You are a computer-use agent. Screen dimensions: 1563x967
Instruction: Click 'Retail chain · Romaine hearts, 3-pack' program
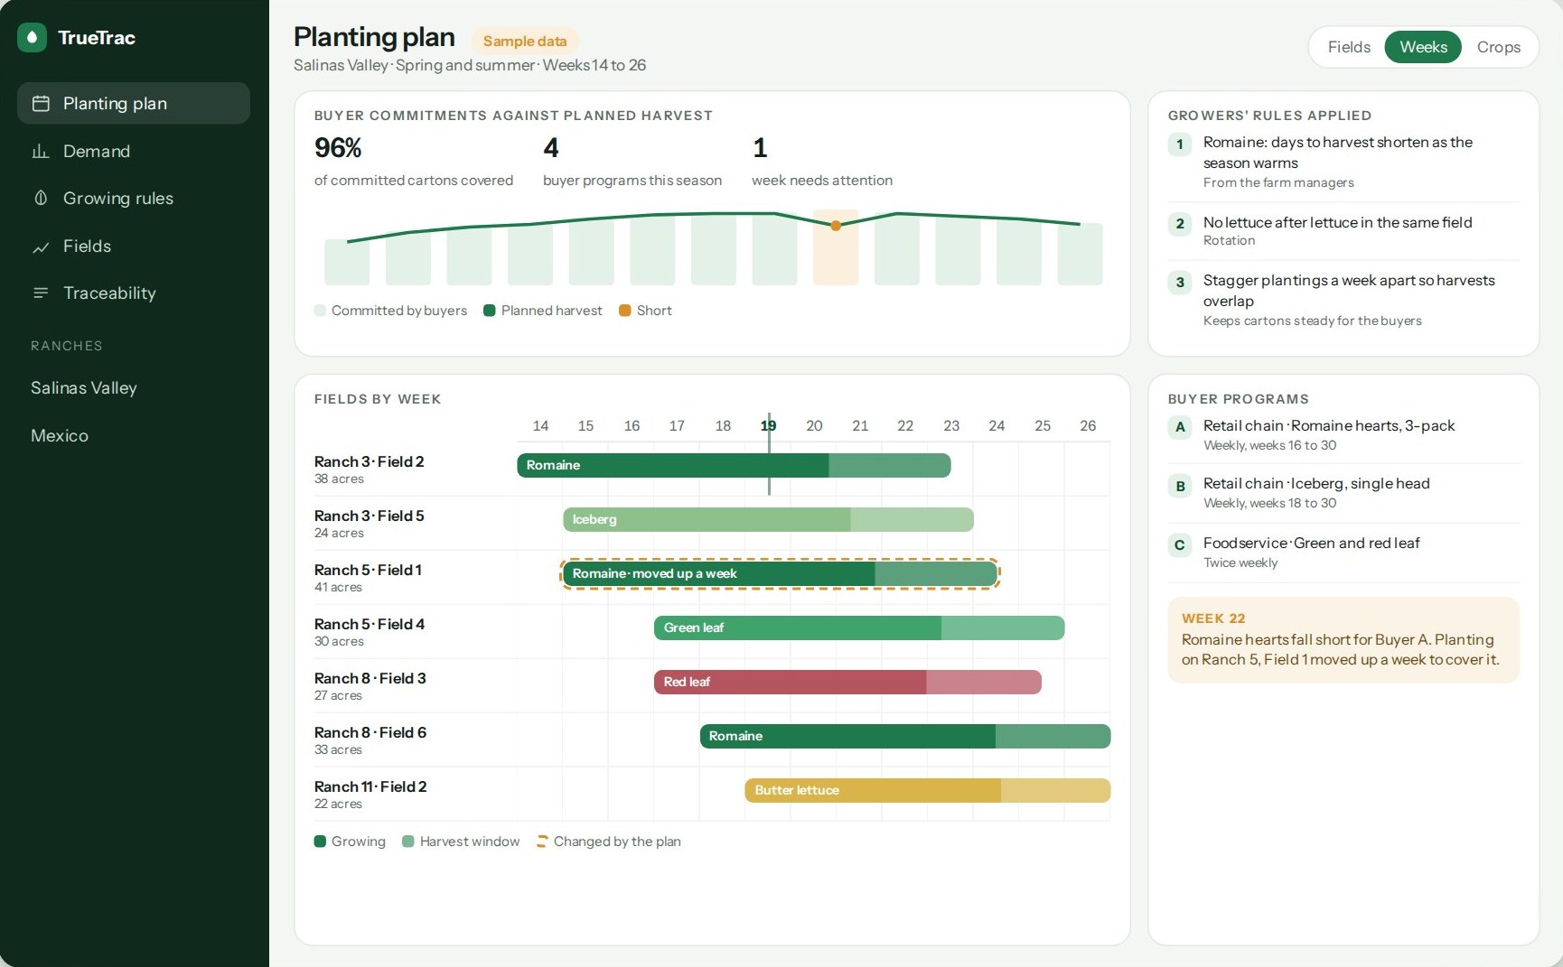coord(1329,425)
